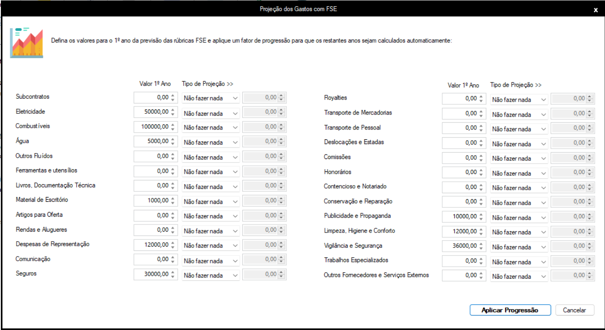Click spinner arrows on Eletricidade first-year value
This screenshot has height=330, width=605.
[173, 112]
